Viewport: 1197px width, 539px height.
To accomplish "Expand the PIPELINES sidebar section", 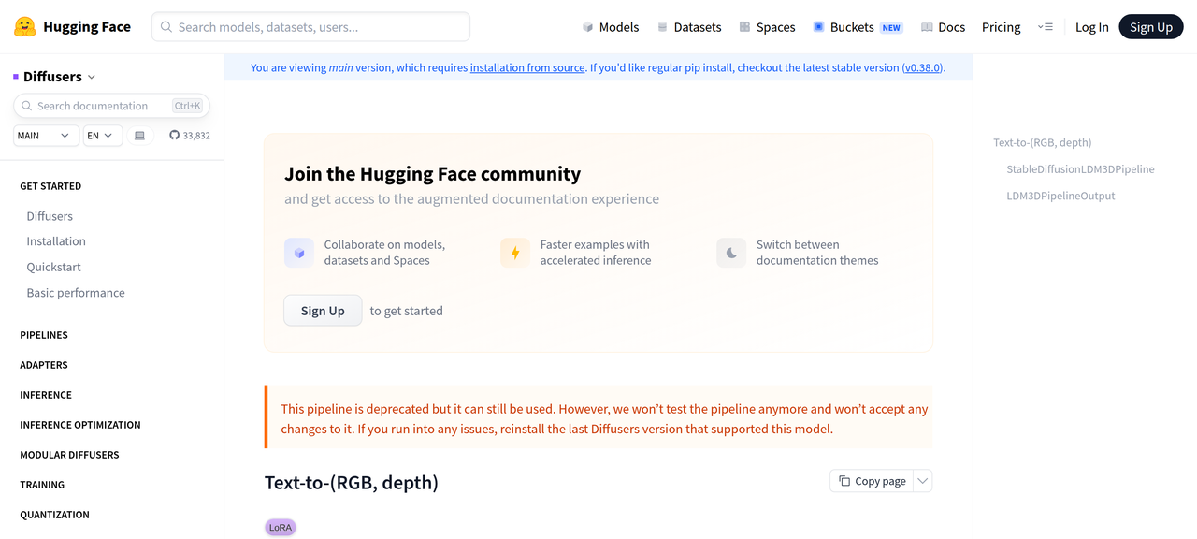I will [x=44, y=335].
